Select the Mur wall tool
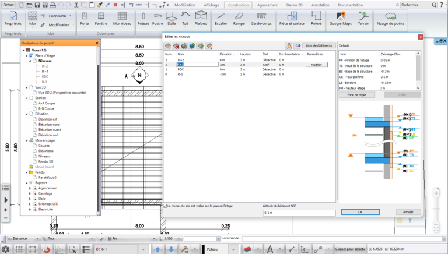448x254 pixels. 33,19
